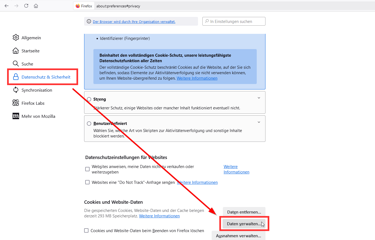The image size is (375, 240).
Task: Click the Mozilla 'm' logo icon
Action: [x=16, y=116]
